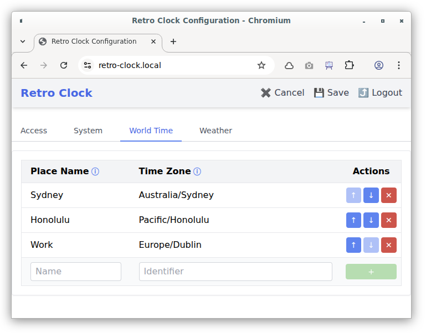Move Sydney row down
This screenshot has height=333, width=426.
click(371, 195)
